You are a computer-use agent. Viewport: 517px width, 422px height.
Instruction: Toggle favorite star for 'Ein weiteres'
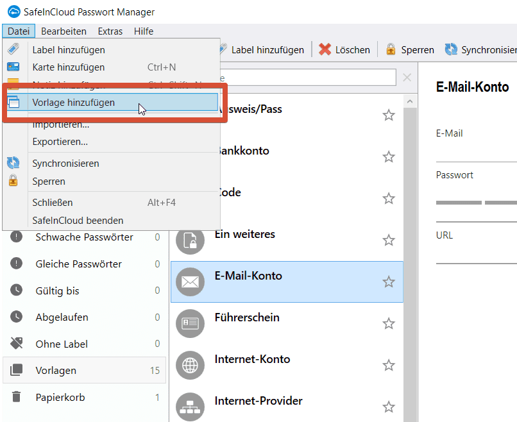389,240
